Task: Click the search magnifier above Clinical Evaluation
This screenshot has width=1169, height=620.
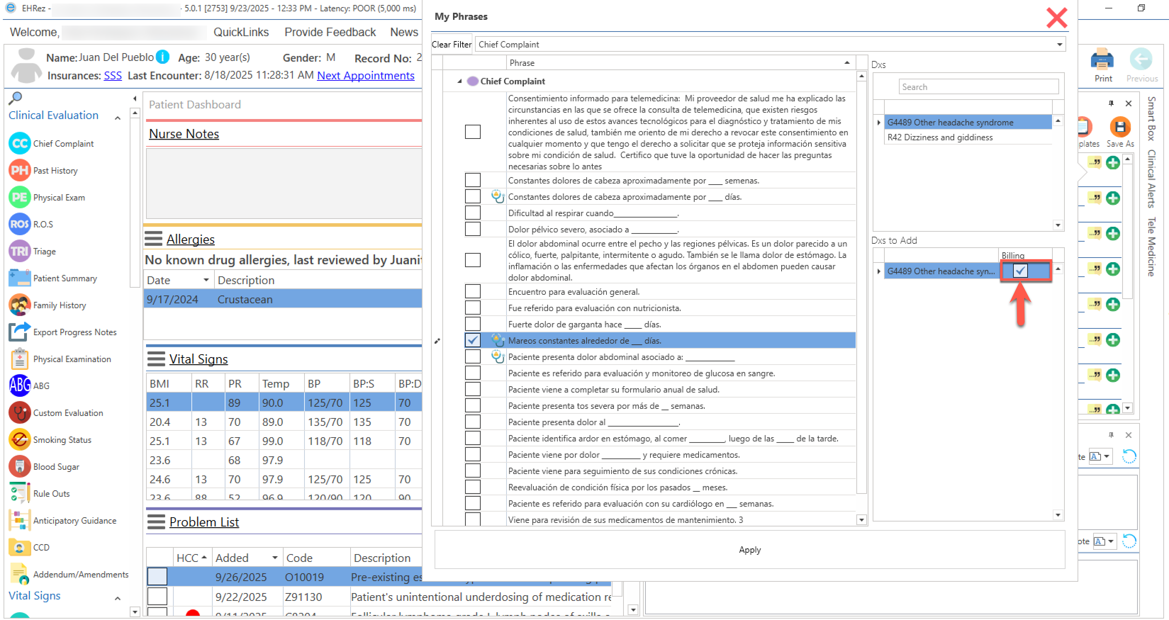Action: click(16, 97)
